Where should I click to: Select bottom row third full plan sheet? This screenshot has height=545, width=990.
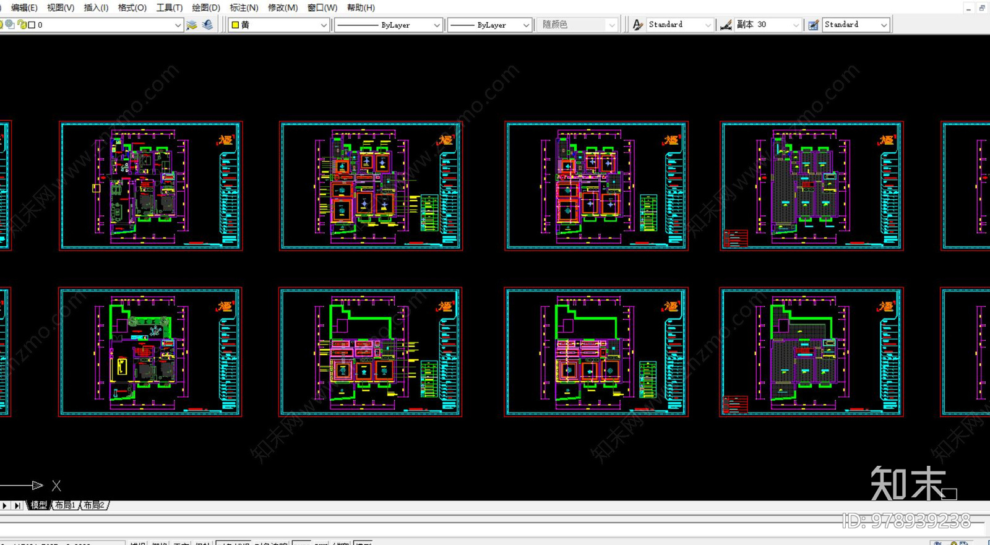596,352
